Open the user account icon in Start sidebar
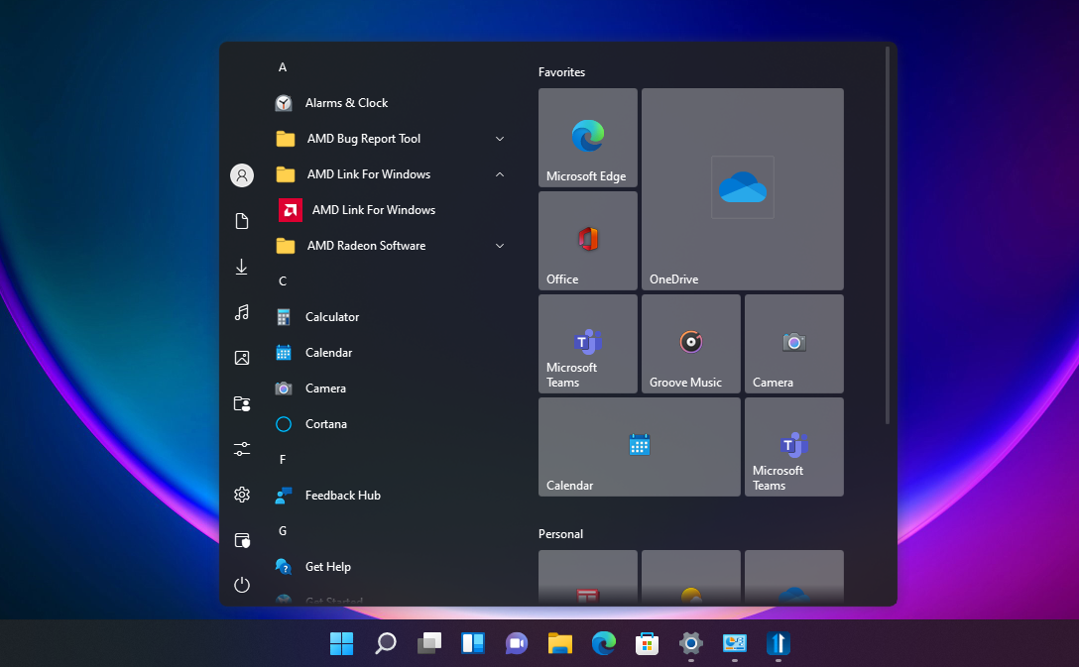The height and width of the screenshot is (667, 1079). pos(242,175)
